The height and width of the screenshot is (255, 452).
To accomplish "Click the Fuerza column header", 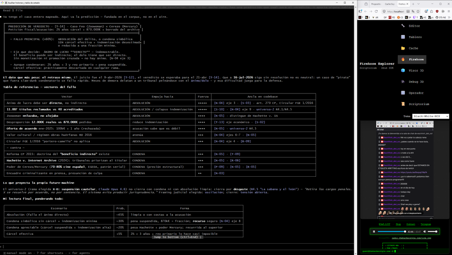I will pyautogui.click(x=203, y=96).
